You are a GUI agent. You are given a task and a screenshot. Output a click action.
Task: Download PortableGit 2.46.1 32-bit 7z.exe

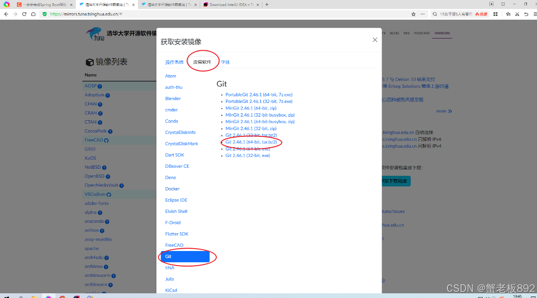[259, 102]
